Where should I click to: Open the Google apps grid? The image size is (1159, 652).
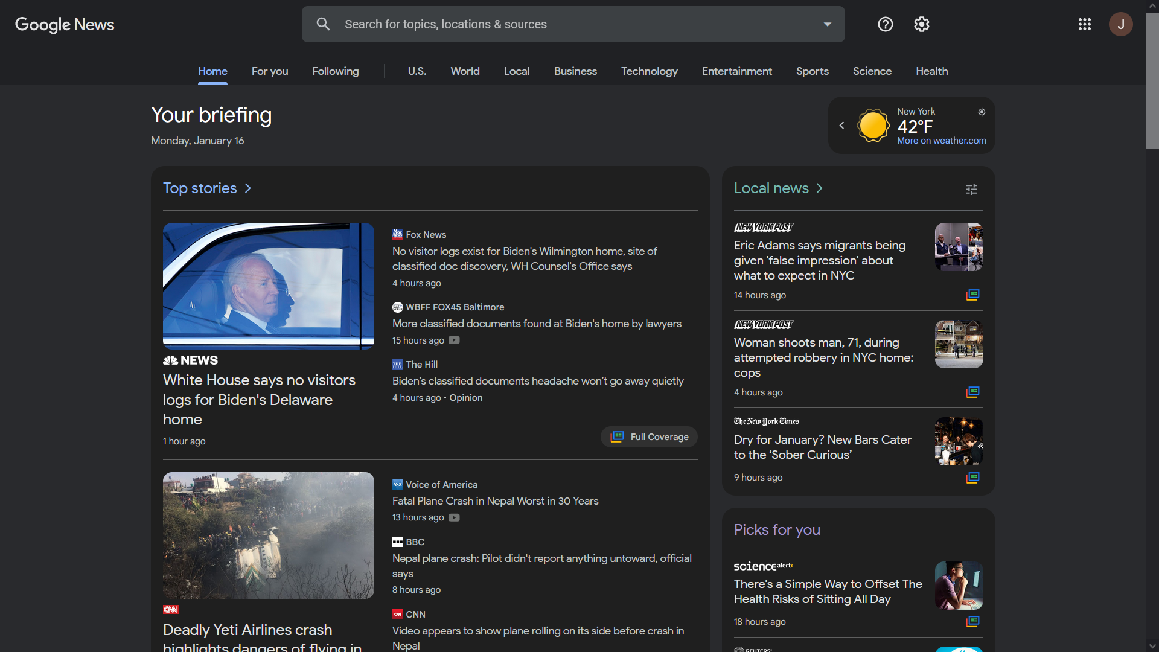click(1085, 24)
